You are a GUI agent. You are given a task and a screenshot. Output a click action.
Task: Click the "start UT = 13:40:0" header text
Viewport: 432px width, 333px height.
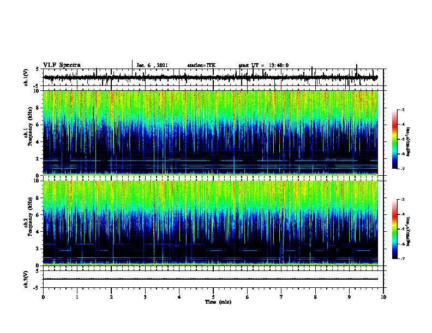coord(263,65)
